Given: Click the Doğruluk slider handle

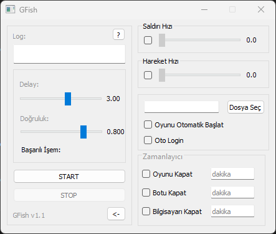Looking at the screenshot, I should pyautogui.click(x=83, y=132).
